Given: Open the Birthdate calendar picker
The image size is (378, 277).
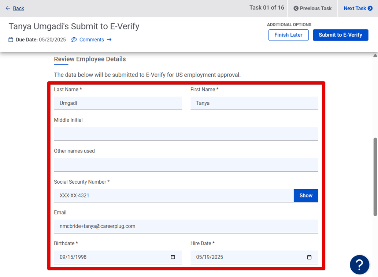Looking at the screenshot, I should click(173, 257).
